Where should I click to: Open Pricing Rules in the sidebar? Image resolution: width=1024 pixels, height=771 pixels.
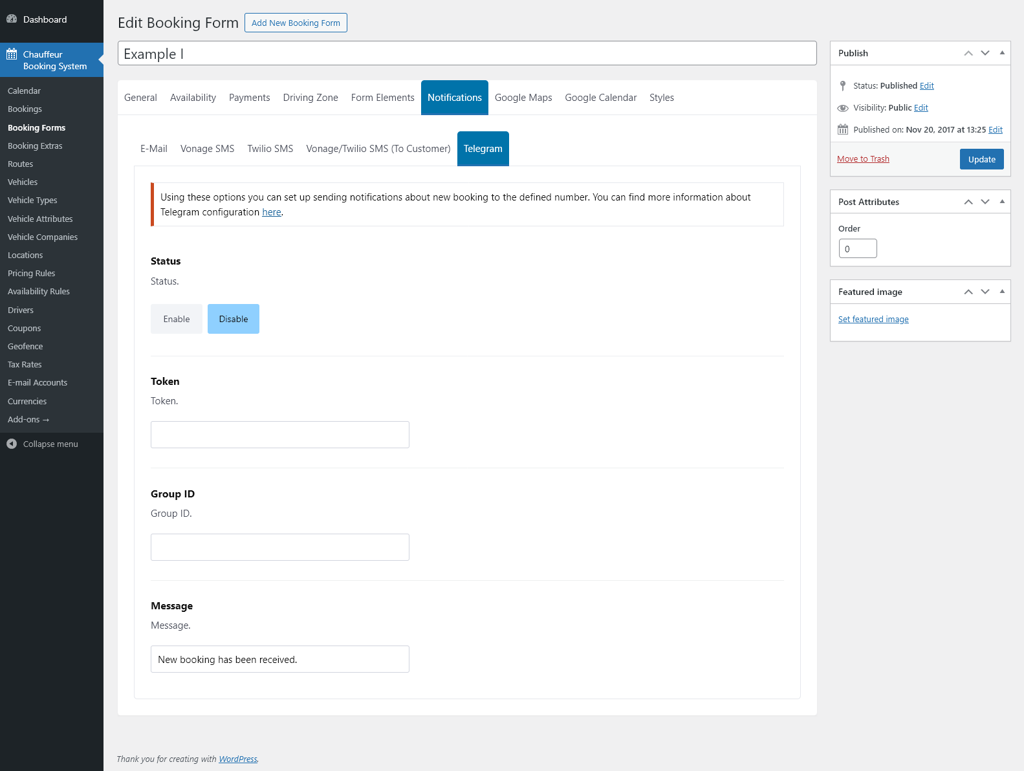pyautogui.click(x=32, y=274)
